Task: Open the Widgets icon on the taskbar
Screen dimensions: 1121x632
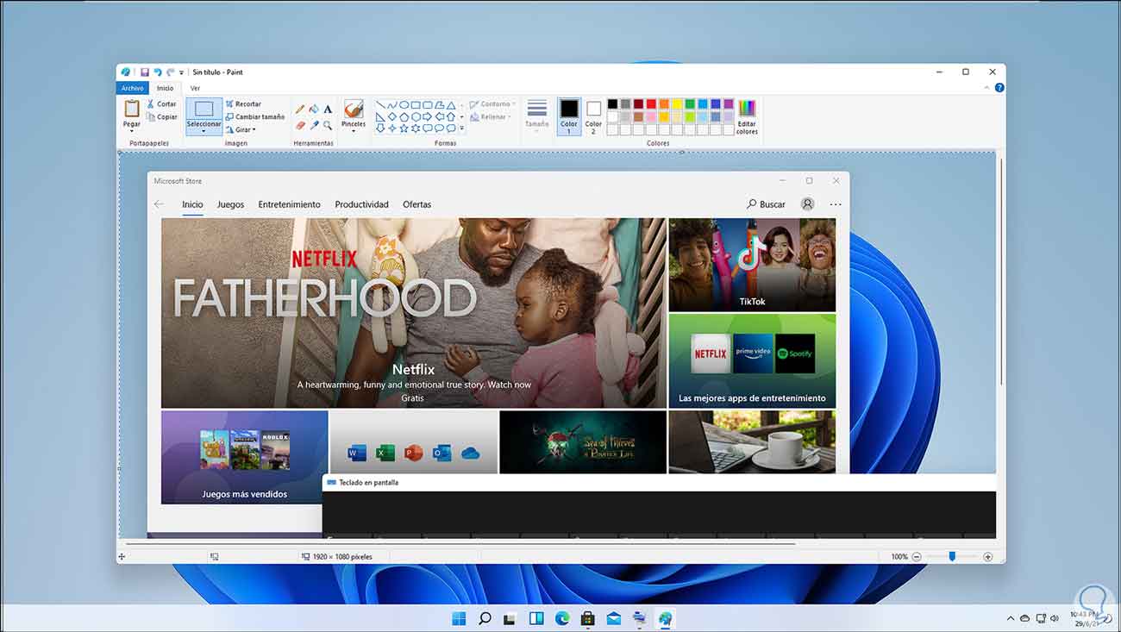Action: point(536,618)
